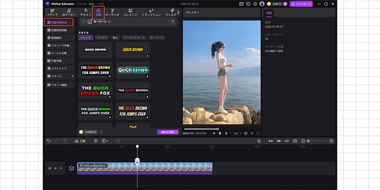Tick the キーワード checkbox
Screen dimensions: 380x190
pyautogui.click(x=84, y=21)
